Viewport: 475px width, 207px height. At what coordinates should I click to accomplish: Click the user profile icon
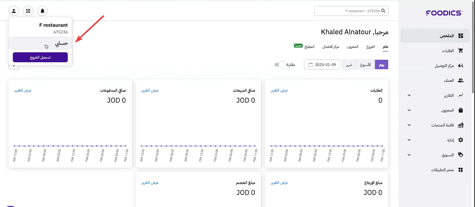[x=14, y=11]
